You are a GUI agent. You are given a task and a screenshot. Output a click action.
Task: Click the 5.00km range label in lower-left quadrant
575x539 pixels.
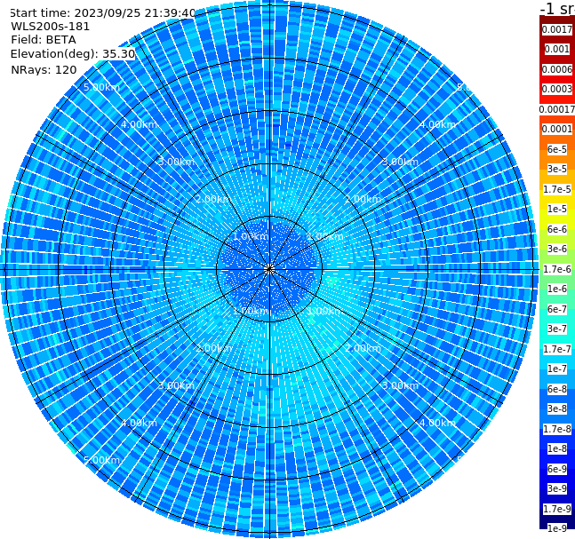(x=101, y=460)
